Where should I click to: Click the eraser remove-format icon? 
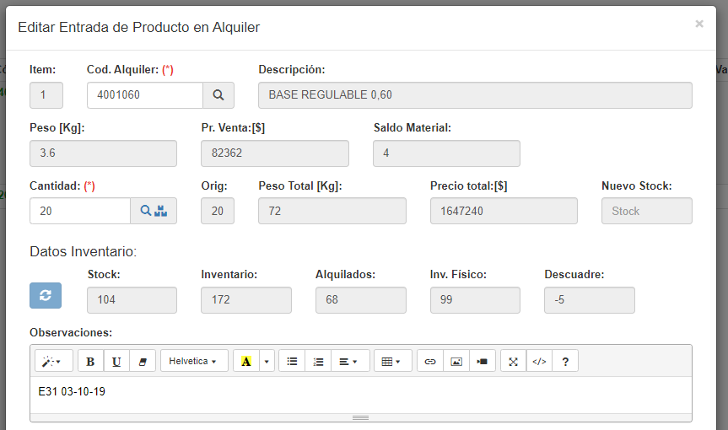point(142,361)
